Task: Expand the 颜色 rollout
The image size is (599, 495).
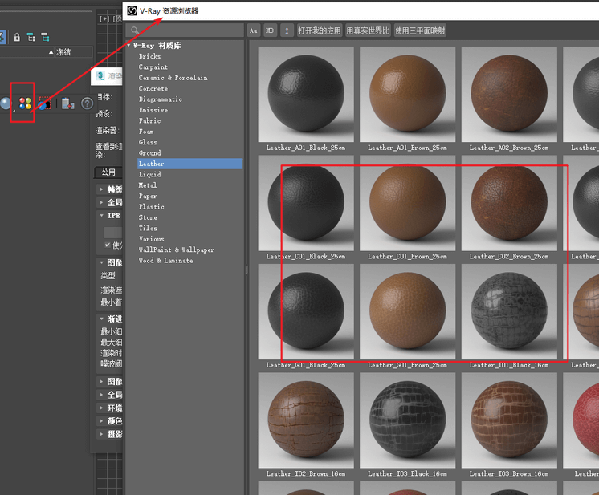Action: [102, 421]
